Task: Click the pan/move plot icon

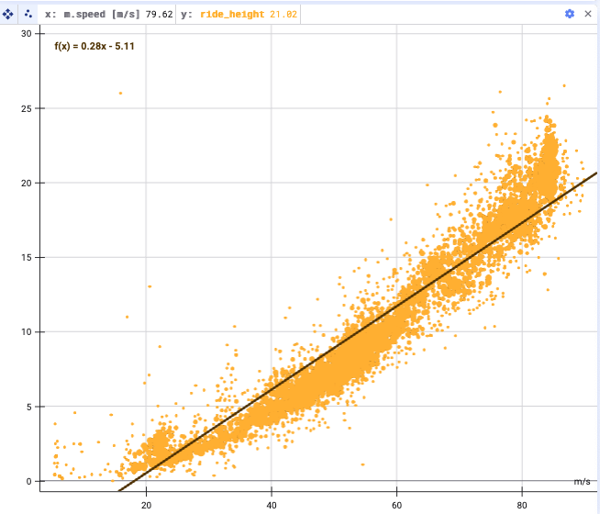Action: coord(8,15)
